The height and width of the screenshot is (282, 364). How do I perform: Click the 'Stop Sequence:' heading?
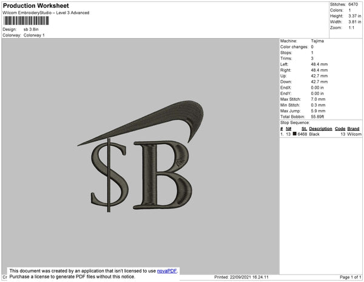point(295,123)
